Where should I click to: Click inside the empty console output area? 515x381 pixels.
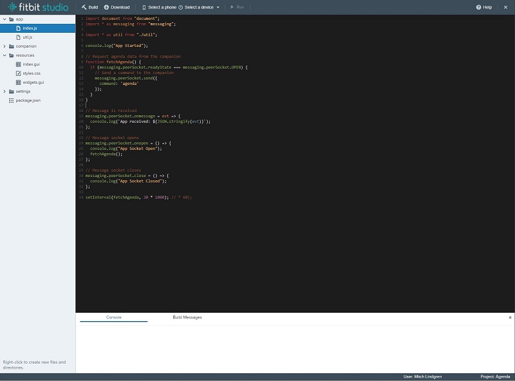tap(295, 349)
